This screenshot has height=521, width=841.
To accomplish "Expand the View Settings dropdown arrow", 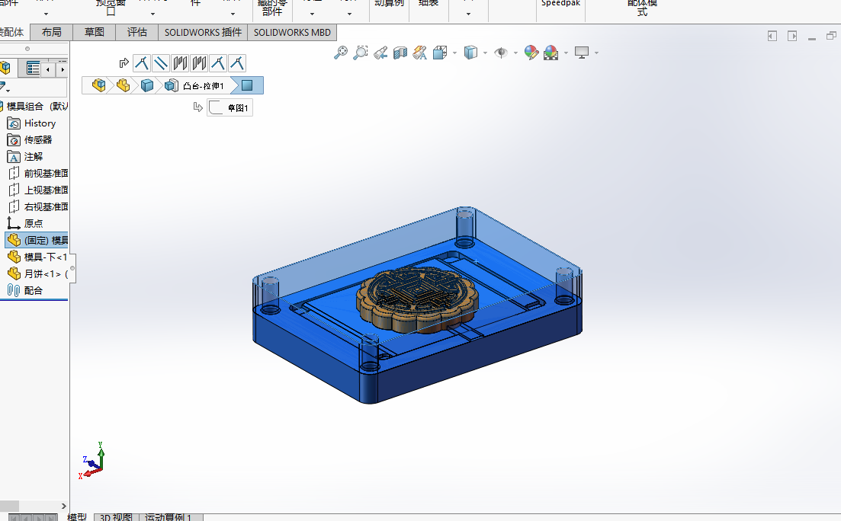I will click(x=596, y=53).
